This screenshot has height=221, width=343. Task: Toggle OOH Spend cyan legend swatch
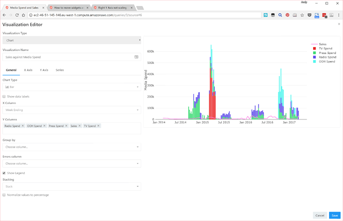click(314, 61)
